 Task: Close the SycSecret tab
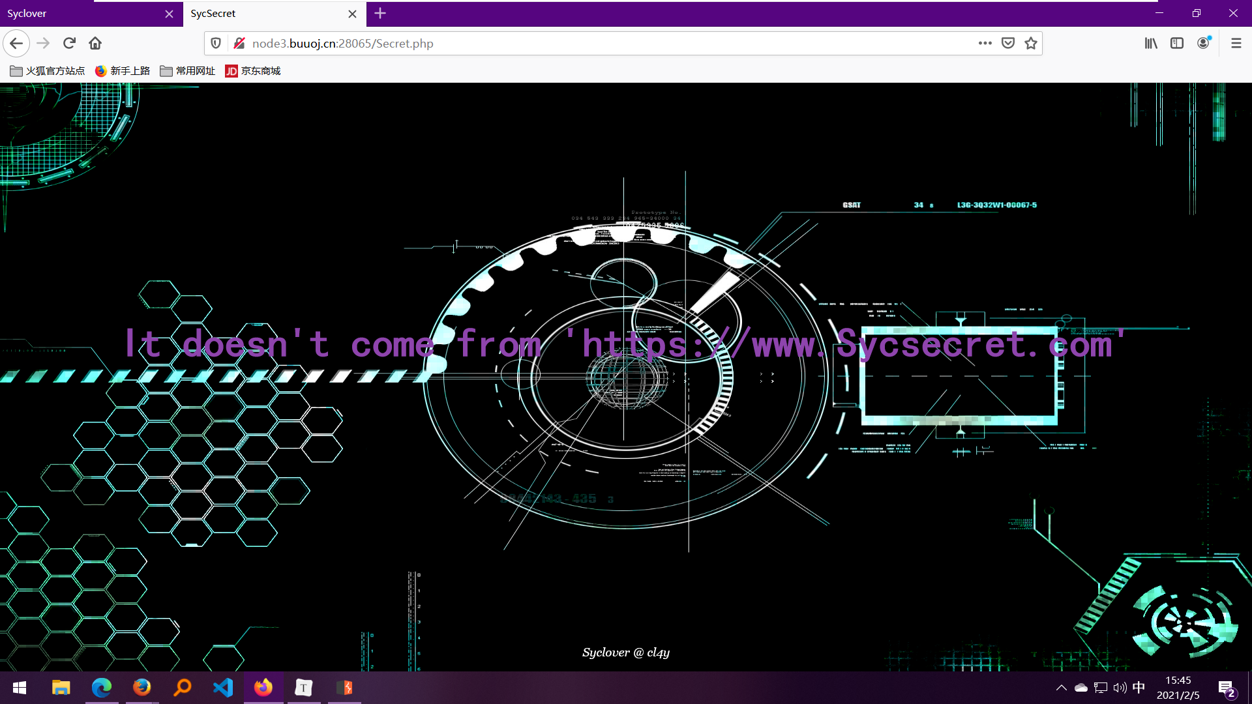pos(352,14)
